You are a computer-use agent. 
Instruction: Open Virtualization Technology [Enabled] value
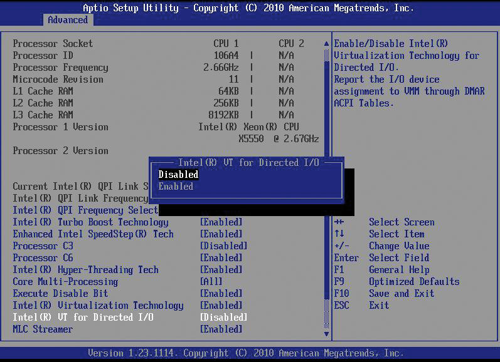click(221, 306)
